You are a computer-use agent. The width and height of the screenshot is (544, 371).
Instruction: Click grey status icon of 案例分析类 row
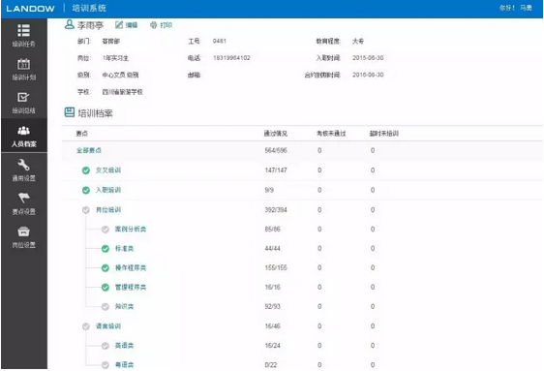coord(106,230)
